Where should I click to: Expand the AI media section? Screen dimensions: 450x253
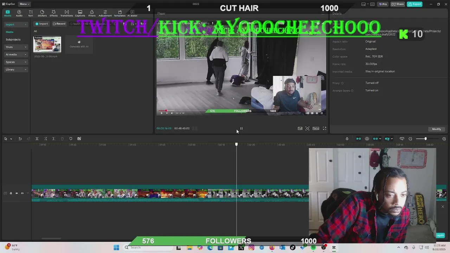coord(16,54)
